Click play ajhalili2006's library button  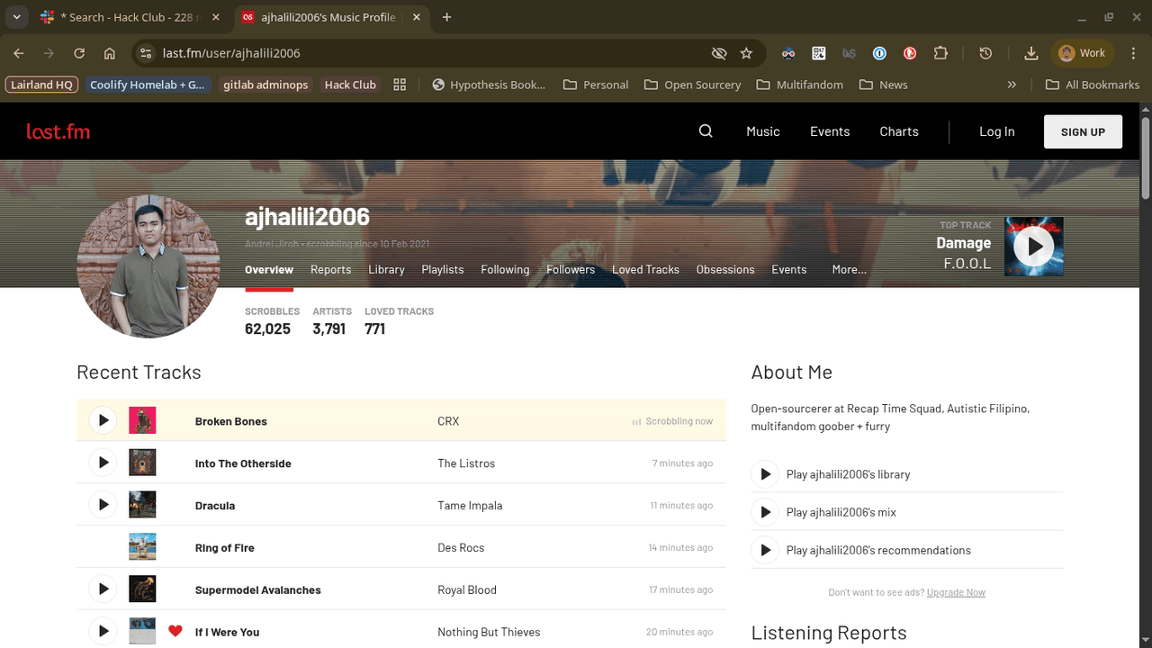pos(765,474)
